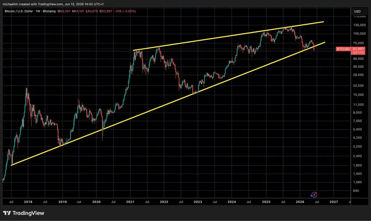Click the 2d 11h bar countdown
Image resolution: width=371 pixels, height=221 pixels.
click(x=358, y=53)
